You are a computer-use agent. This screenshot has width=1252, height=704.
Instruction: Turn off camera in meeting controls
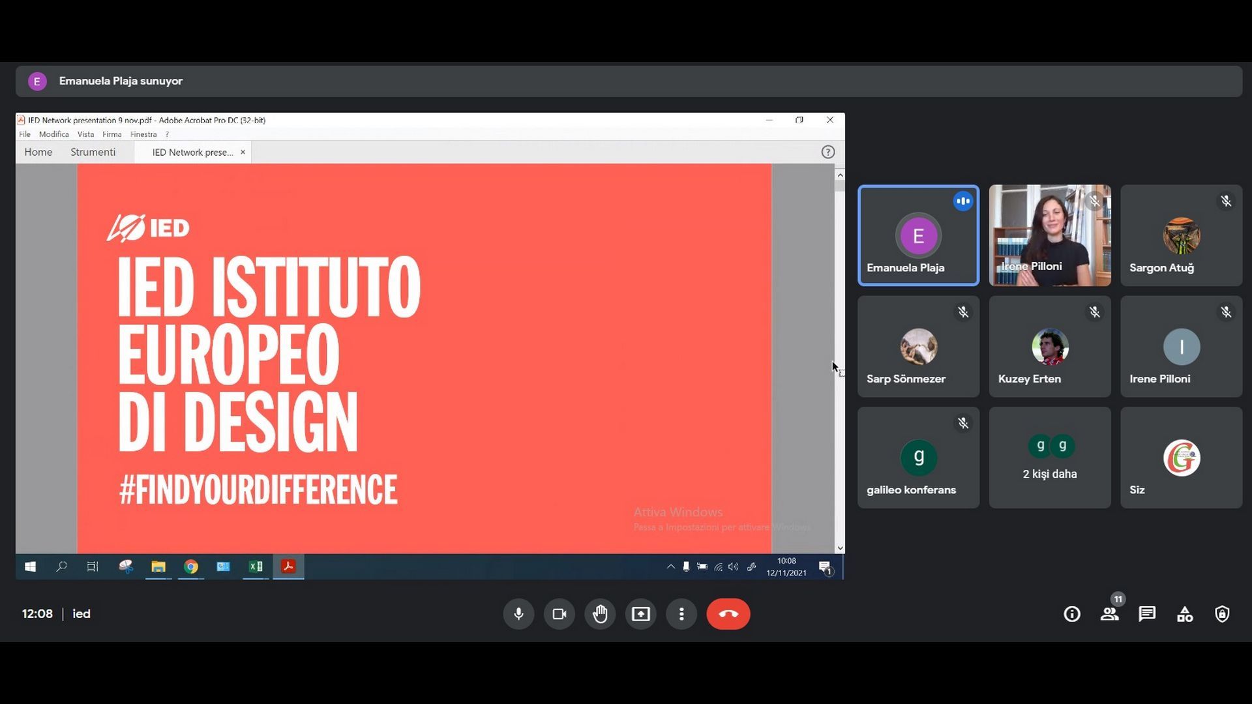tap(559, 614)
